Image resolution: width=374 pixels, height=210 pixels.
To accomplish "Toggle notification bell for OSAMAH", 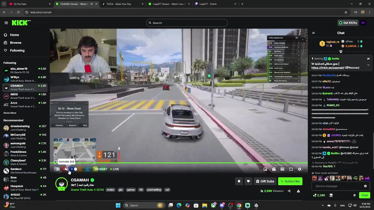I will click(239, 181).
